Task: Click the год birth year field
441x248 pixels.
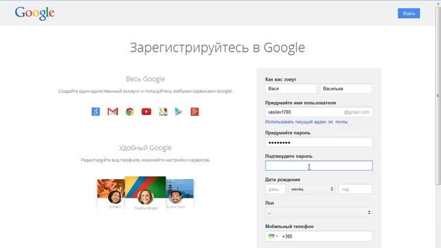Action: 356,189
